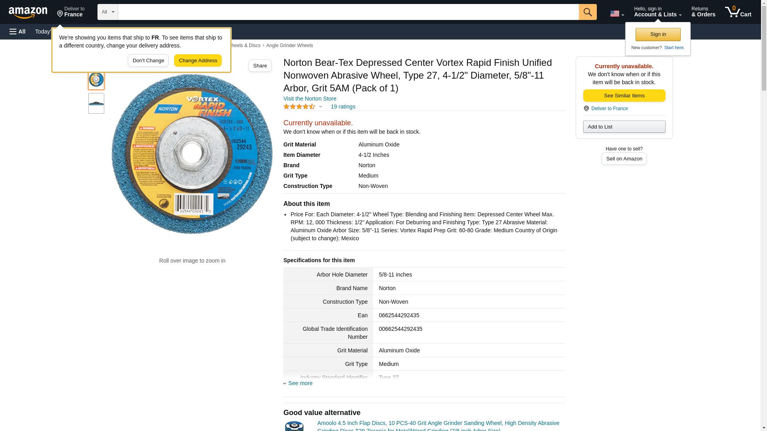Click the search magnifier button
767x431 pixels.
(587, 12)
